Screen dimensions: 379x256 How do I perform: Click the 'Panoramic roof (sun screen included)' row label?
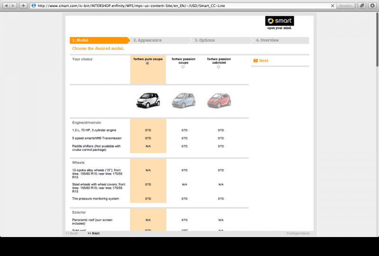(x=92, y=222)
